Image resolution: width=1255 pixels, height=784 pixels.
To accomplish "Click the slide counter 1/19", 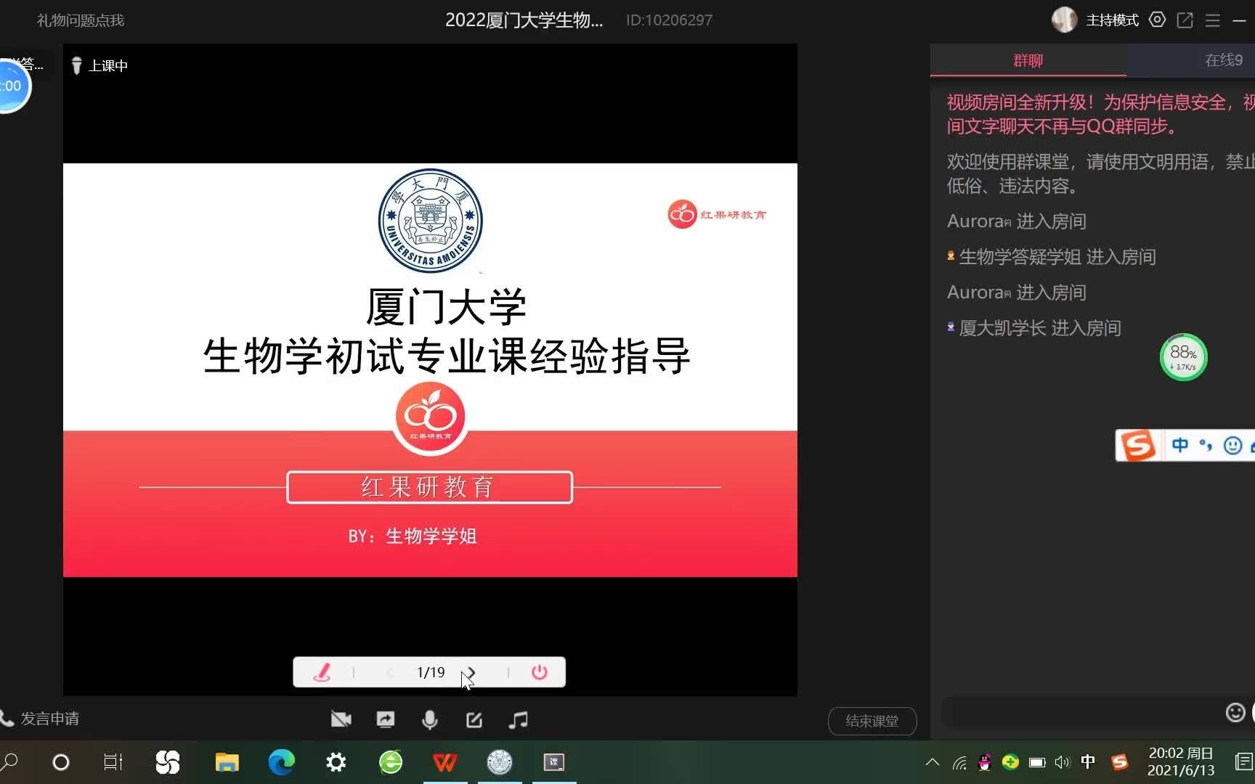I will coord(431,672).
